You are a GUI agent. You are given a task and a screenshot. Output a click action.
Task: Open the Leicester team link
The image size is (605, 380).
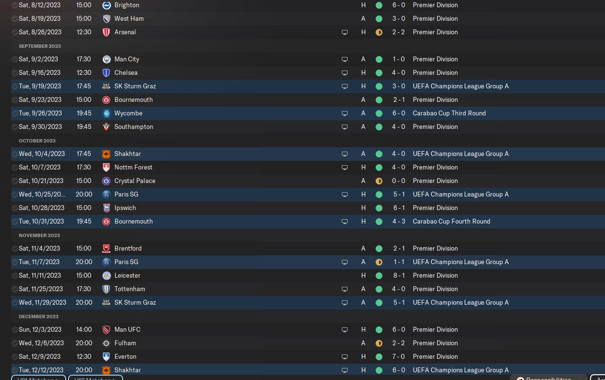click(x=127, y=276)
